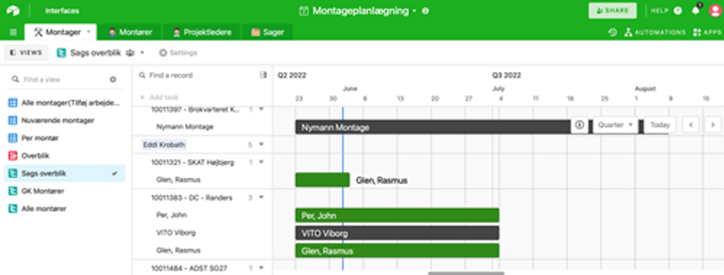Select the active Sags overblik view in sidebar
The image size is (724, 275).
pos(65,173)
